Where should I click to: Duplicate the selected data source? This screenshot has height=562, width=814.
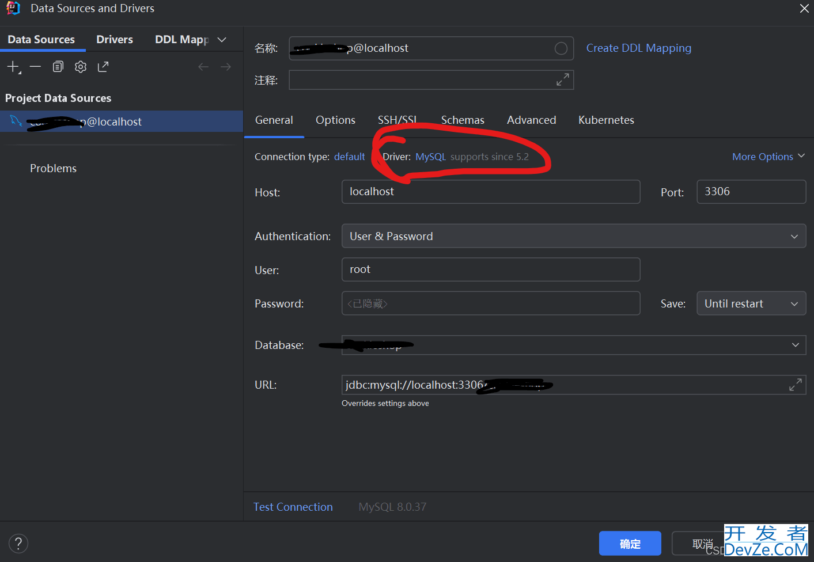click(58, 67)
